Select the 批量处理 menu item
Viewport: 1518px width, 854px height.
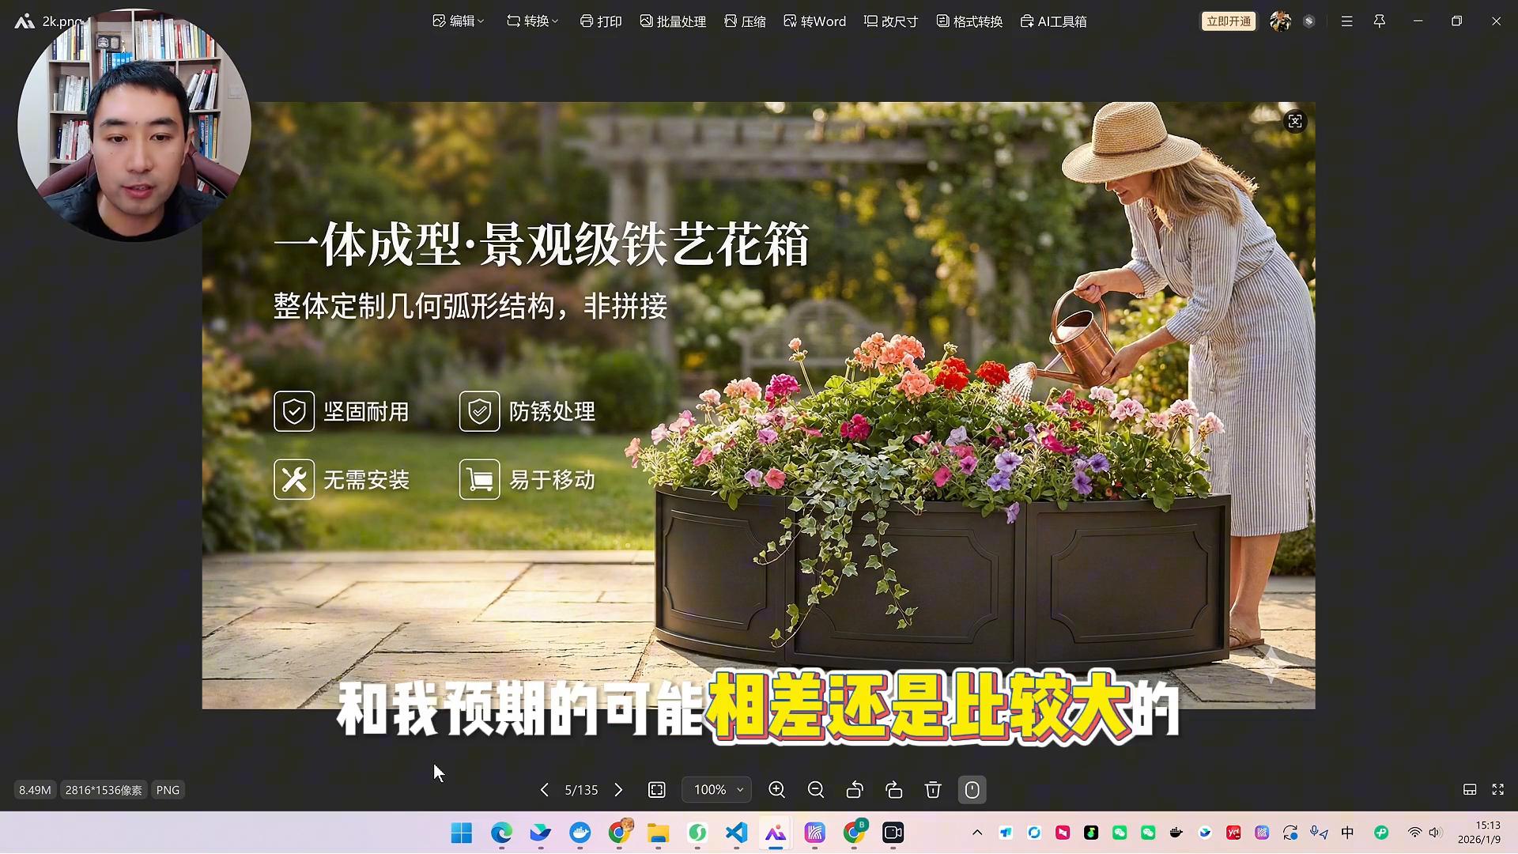coord(673,21)
